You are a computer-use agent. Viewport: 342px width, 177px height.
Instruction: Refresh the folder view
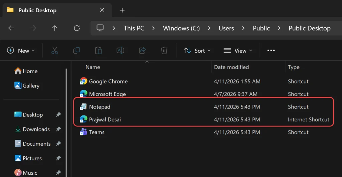[x=77, y=28]
